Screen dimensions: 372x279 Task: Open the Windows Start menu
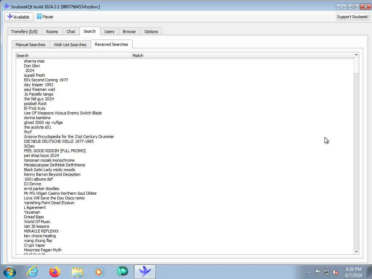10,272
